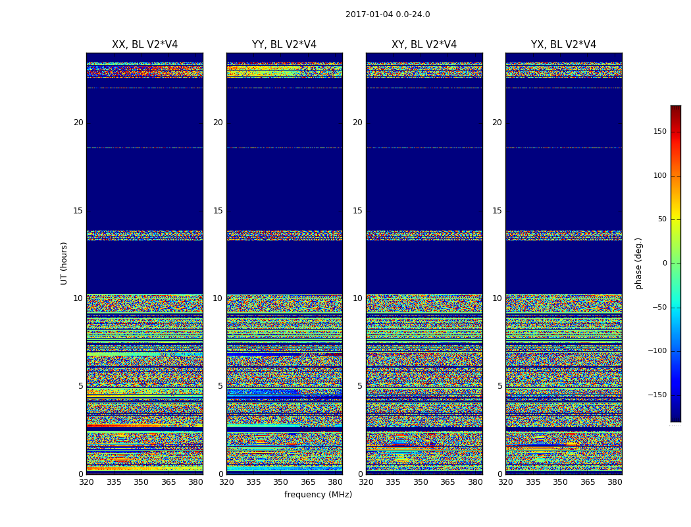Click the XY, BL V2*V4 panel title
Screen dimensions: 691x527
(424, 45)
